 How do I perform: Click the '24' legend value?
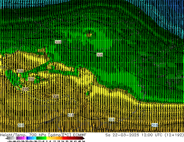pos(63,141)
